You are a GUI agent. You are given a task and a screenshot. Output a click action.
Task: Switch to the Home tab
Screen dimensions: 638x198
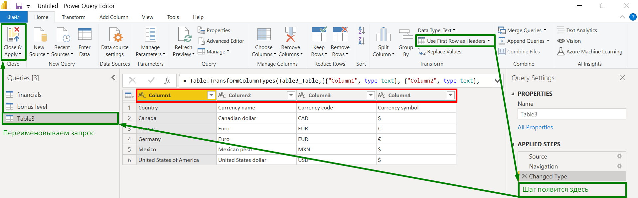pos(41,17)
